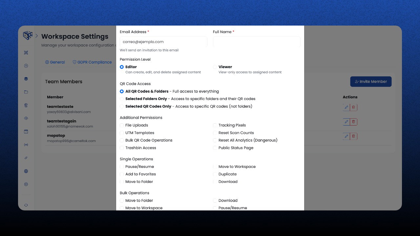The image size is (420, 236).
Task: Open the GDPR Compliance tab
Action: [x=92, y=62]
